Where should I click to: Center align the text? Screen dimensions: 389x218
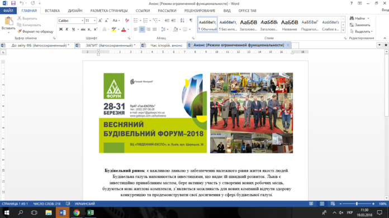pos(142,29)
